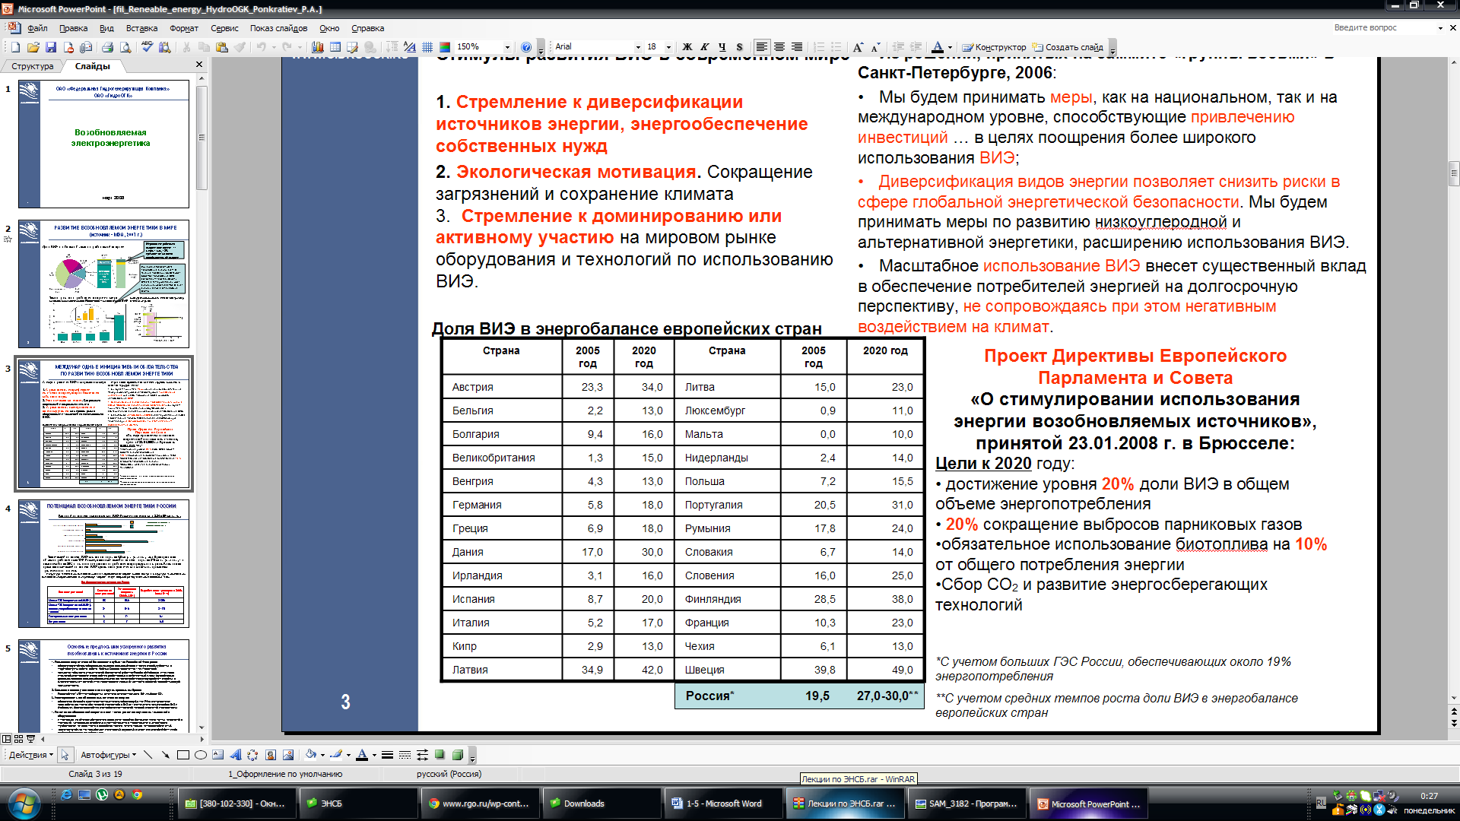Switch to the Структура tab
The width and height of the screenshot is (1460, 821).
tap(33, 66)
